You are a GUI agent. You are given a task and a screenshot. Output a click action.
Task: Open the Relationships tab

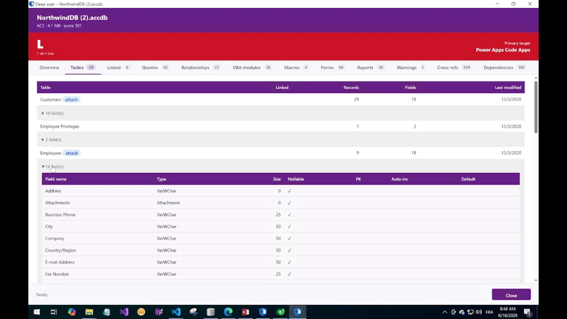click(x=201, y=68)
